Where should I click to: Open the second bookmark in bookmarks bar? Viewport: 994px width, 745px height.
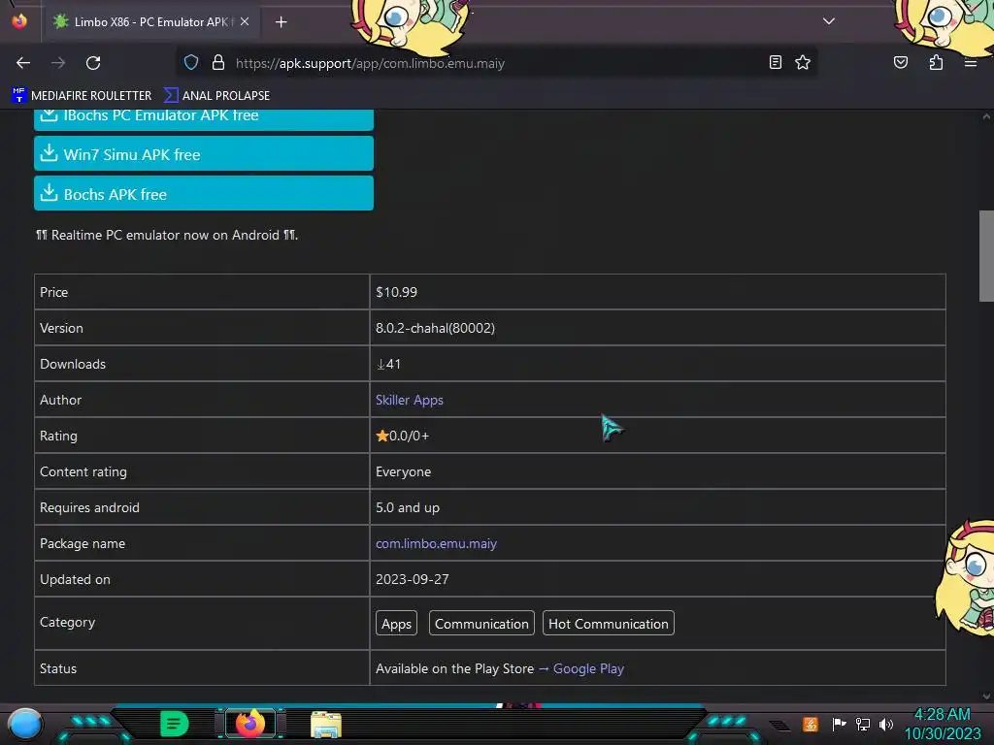click(216, 96)
